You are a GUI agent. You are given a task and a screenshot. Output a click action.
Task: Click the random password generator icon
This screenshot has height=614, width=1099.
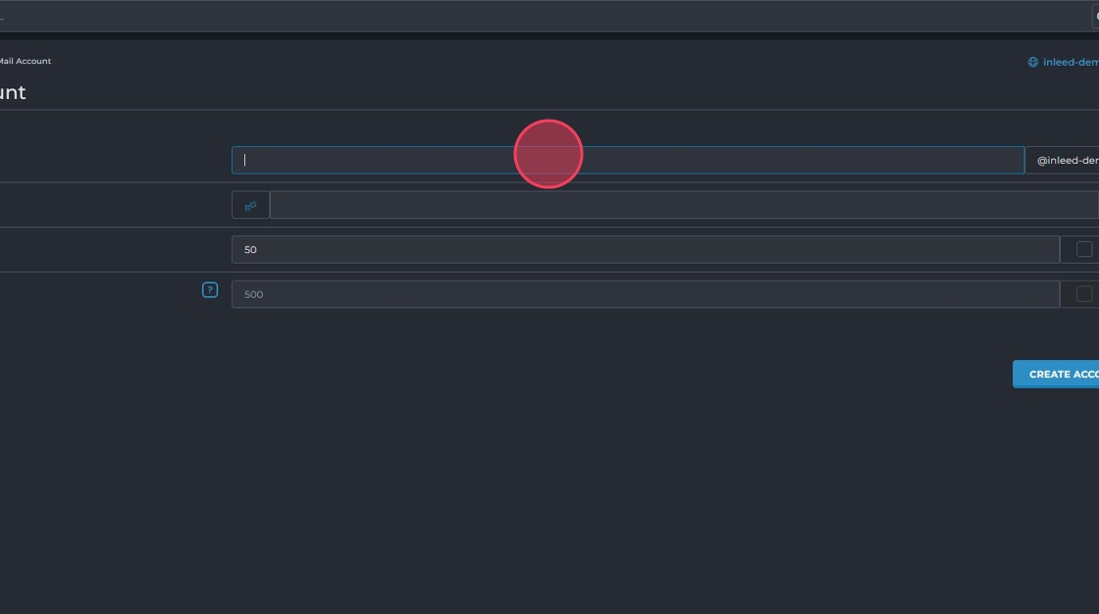pos(250,205)
